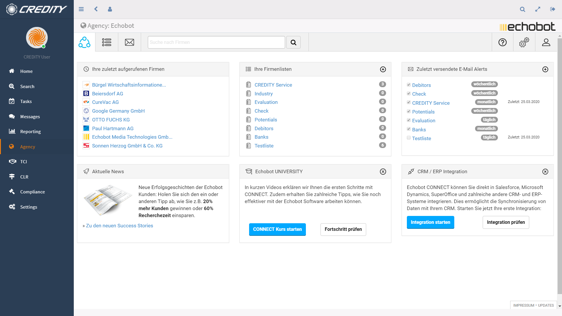Select the list icon next to the search bar

point(107,42)
